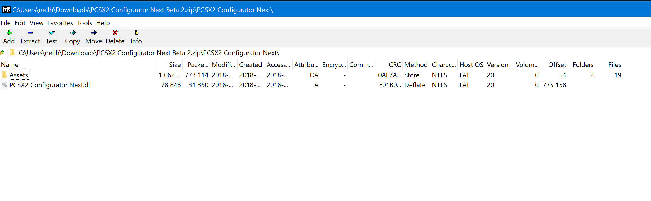
Task: Open the Info toolbar icon
Action: 136,32
